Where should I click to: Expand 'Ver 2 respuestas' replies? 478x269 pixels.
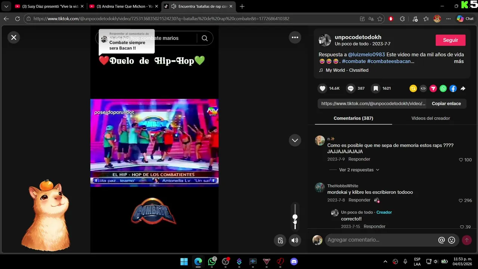[359, 170]
